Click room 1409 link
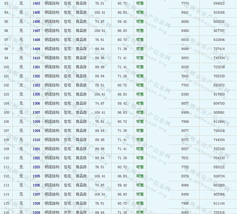237x214 pixels. pyautogui.click(x=36, y=49)
